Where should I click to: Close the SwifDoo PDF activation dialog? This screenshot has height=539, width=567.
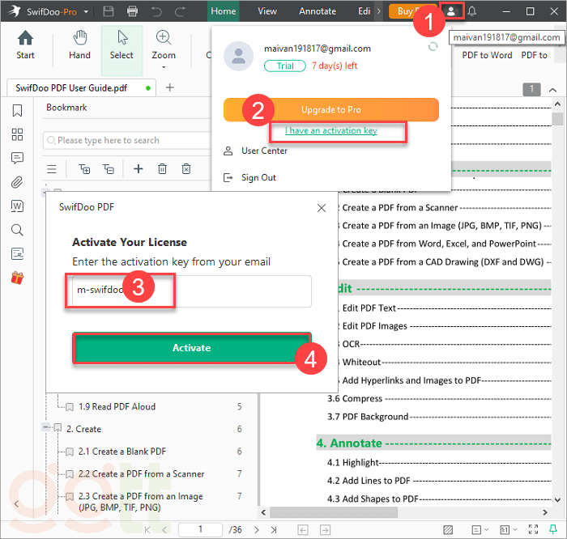click(x=319, y=208)
